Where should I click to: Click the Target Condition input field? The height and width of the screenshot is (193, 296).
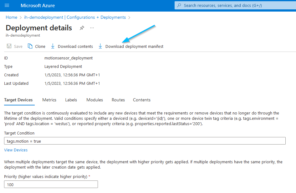coord(145,141)
